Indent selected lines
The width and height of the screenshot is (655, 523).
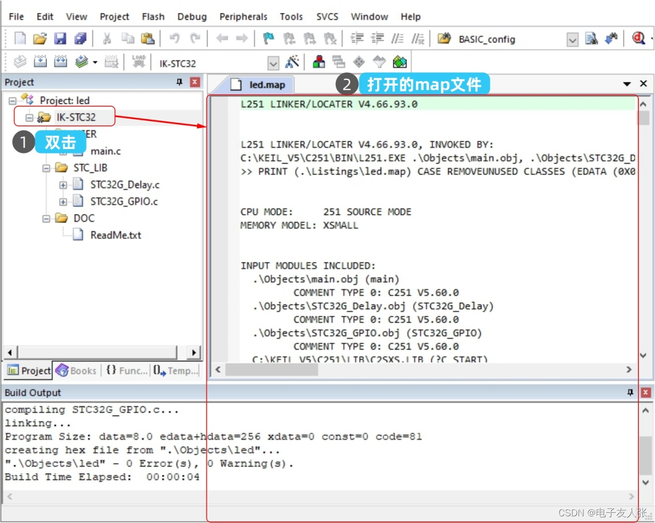pyautogui.click(x=357, y=39)
